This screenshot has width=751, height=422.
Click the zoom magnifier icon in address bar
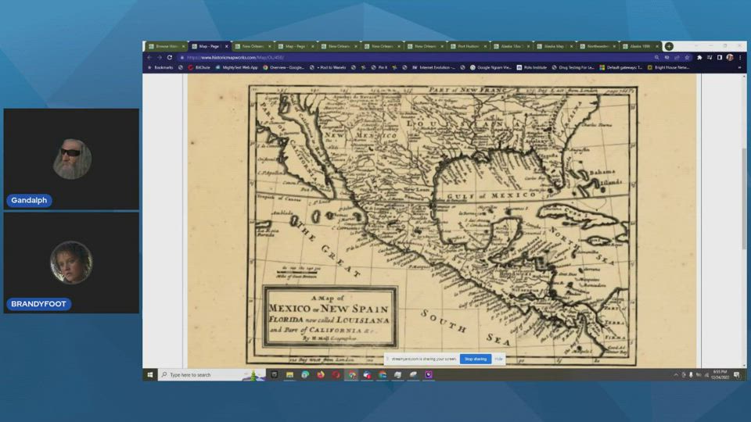(x=656, y=57)
